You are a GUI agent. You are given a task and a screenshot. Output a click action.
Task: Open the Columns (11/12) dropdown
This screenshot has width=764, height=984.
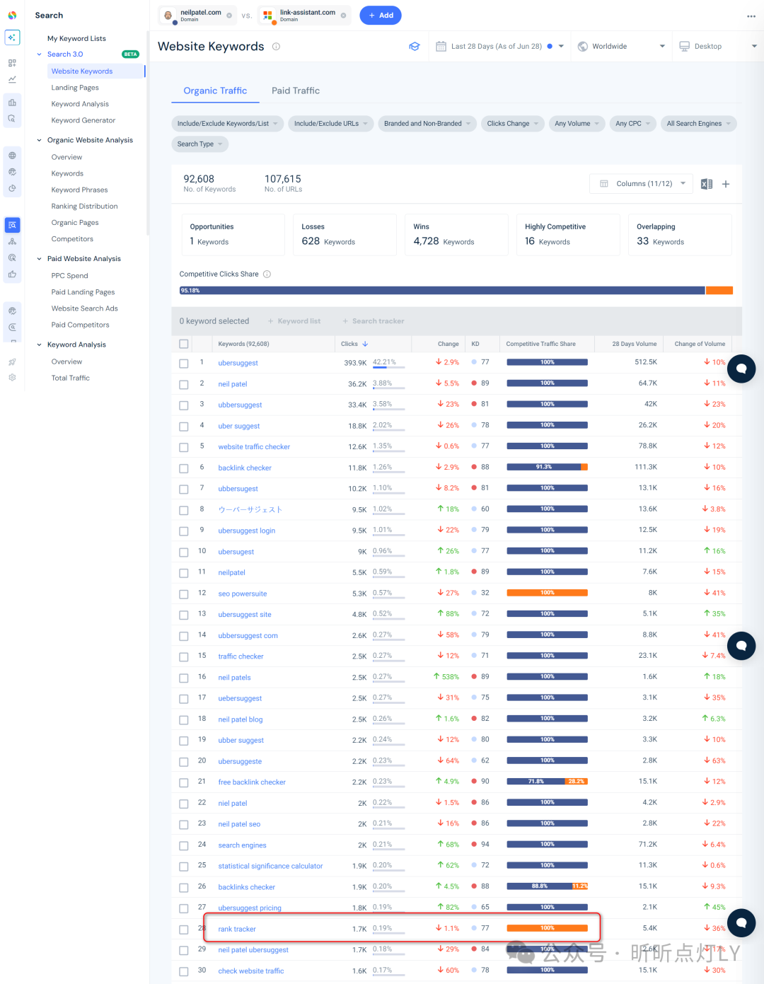tap(642, 184)
